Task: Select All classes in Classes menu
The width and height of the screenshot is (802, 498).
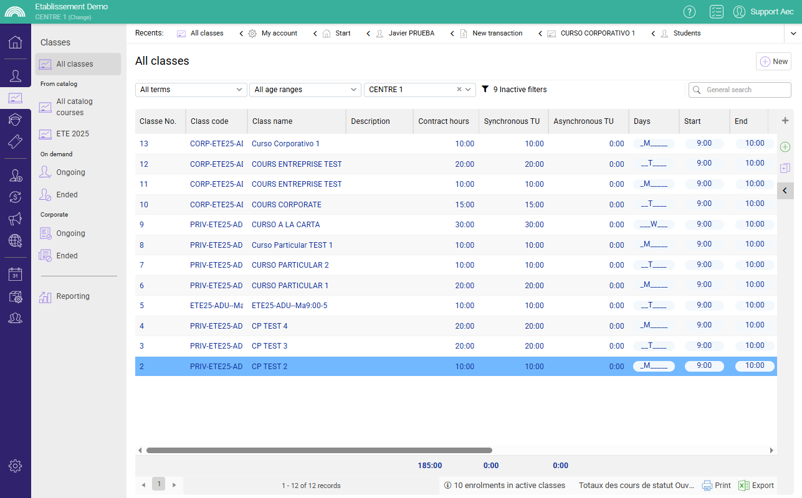Action: point(78,64)
